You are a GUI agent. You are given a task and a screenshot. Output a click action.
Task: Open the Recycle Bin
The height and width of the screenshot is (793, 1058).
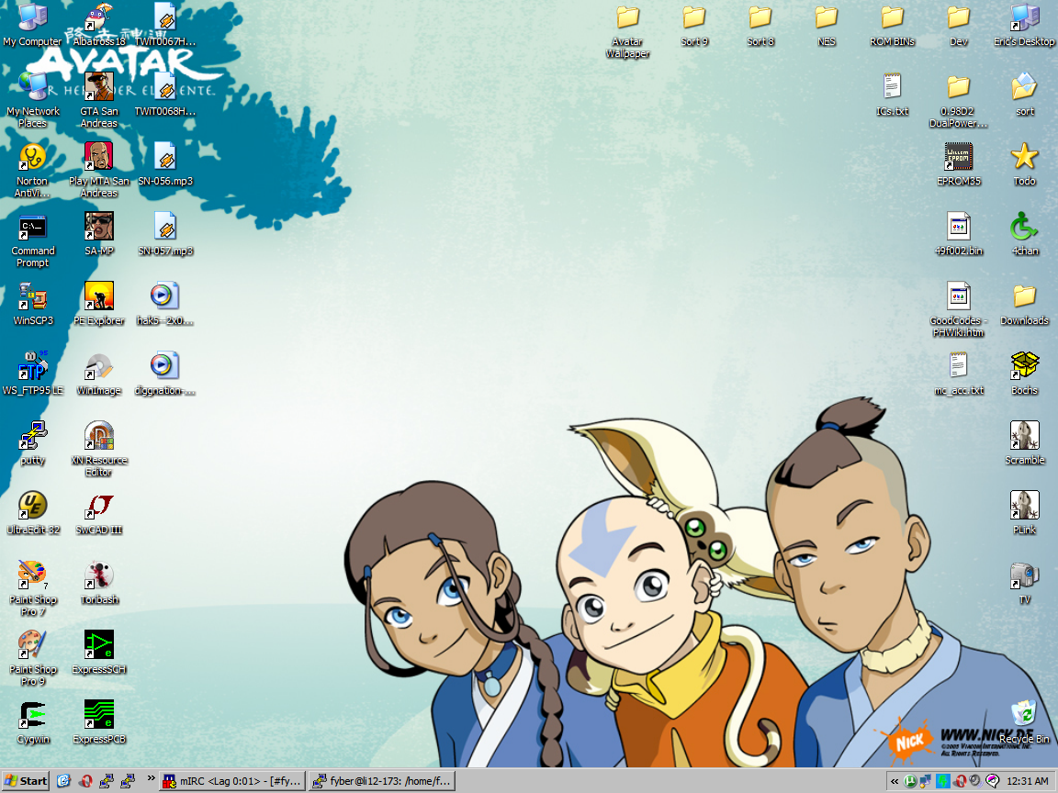click(1024, 722)
